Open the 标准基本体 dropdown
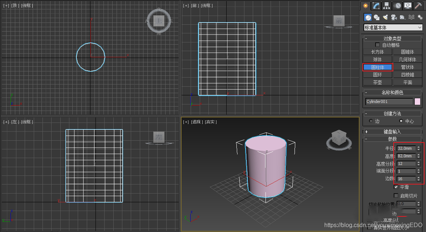 coord(393,28)
